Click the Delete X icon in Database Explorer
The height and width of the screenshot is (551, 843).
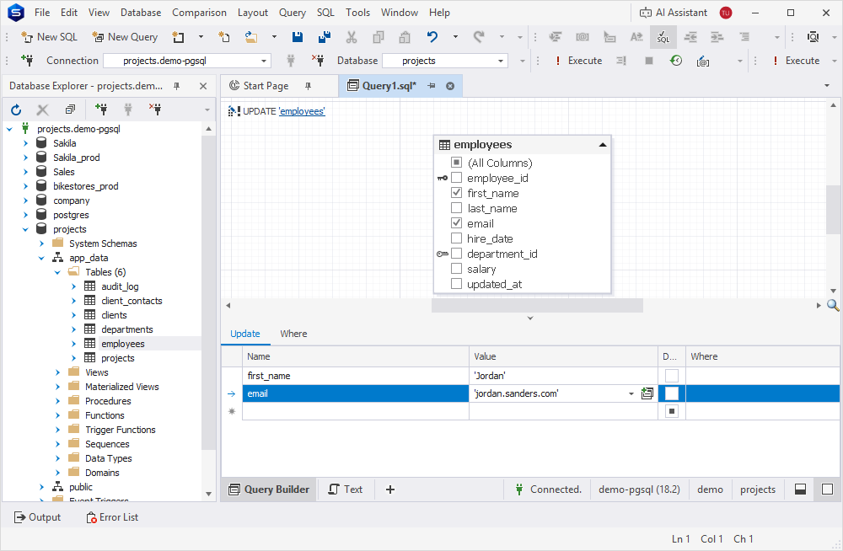42,110
